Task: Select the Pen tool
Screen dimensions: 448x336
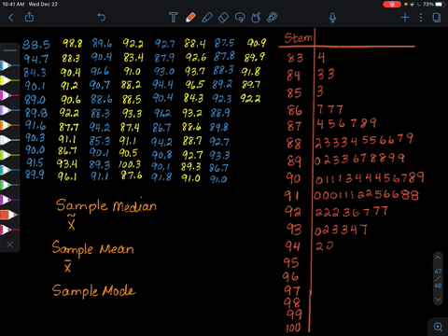Action: 190,17
